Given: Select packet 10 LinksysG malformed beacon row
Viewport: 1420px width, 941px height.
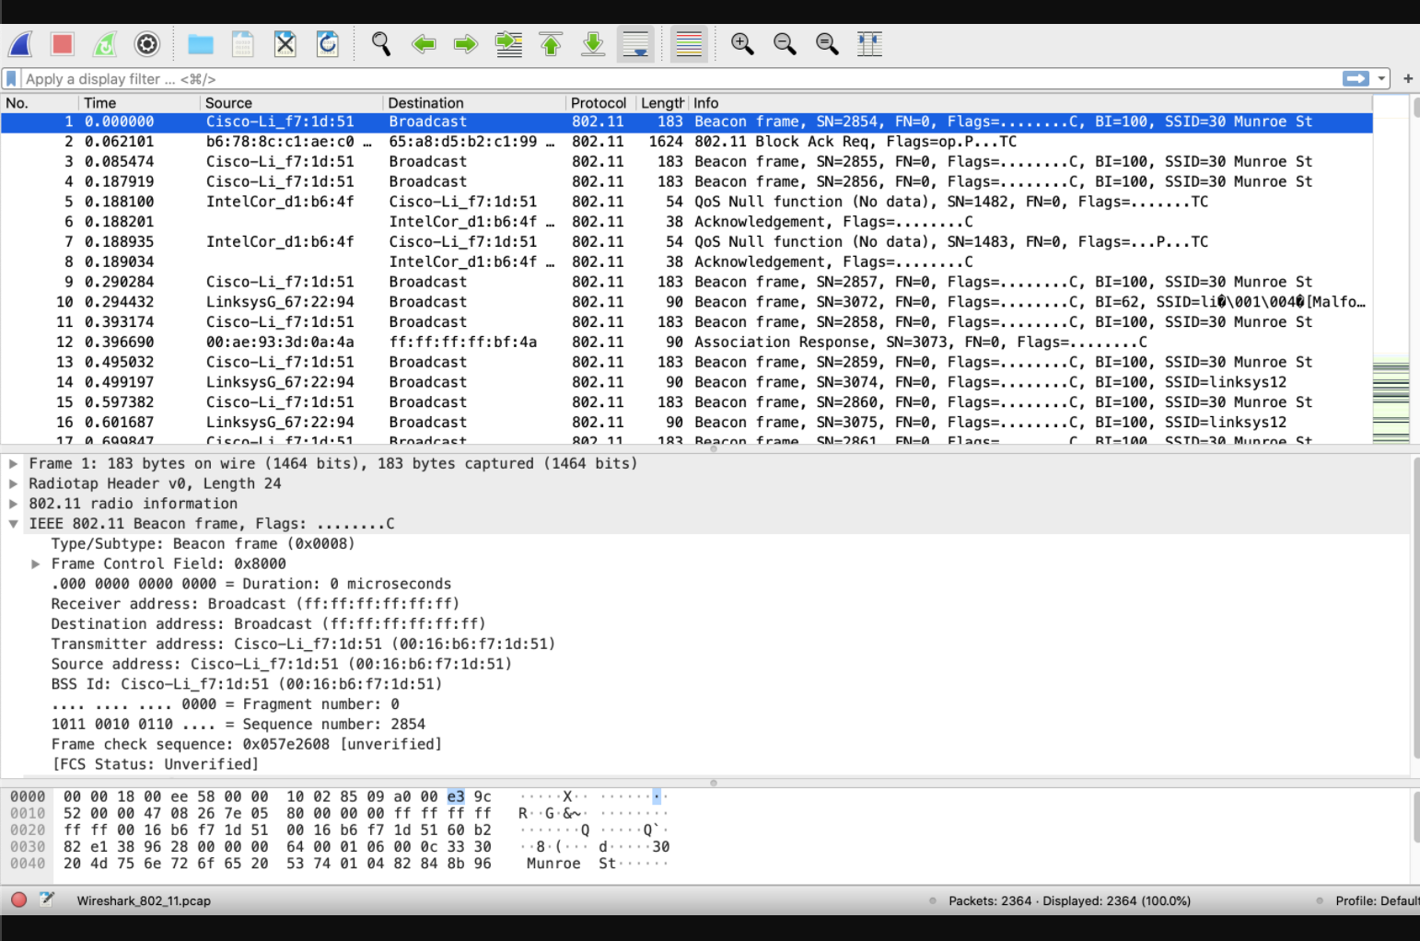Looking at the screenshot, I should [687, 302].
